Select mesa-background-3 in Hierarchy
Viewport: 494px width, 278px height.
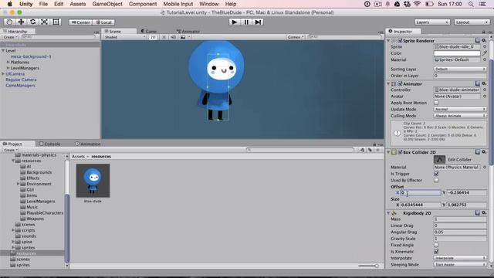[x=31, y=56]
